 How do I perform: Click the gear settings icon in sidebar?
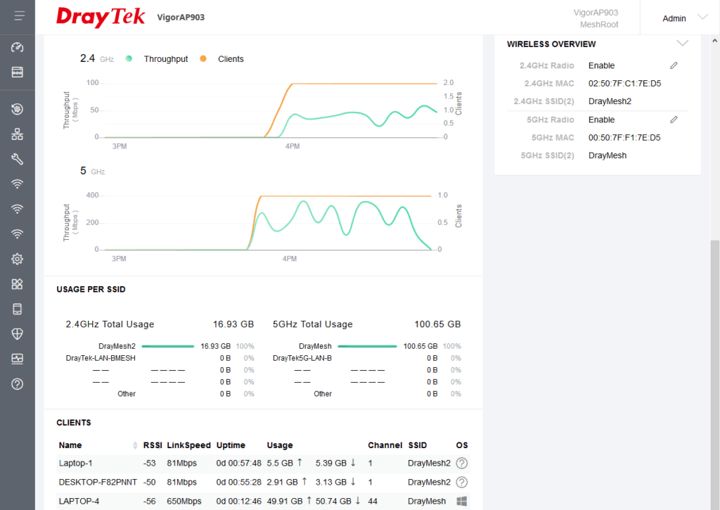(18, 260)
